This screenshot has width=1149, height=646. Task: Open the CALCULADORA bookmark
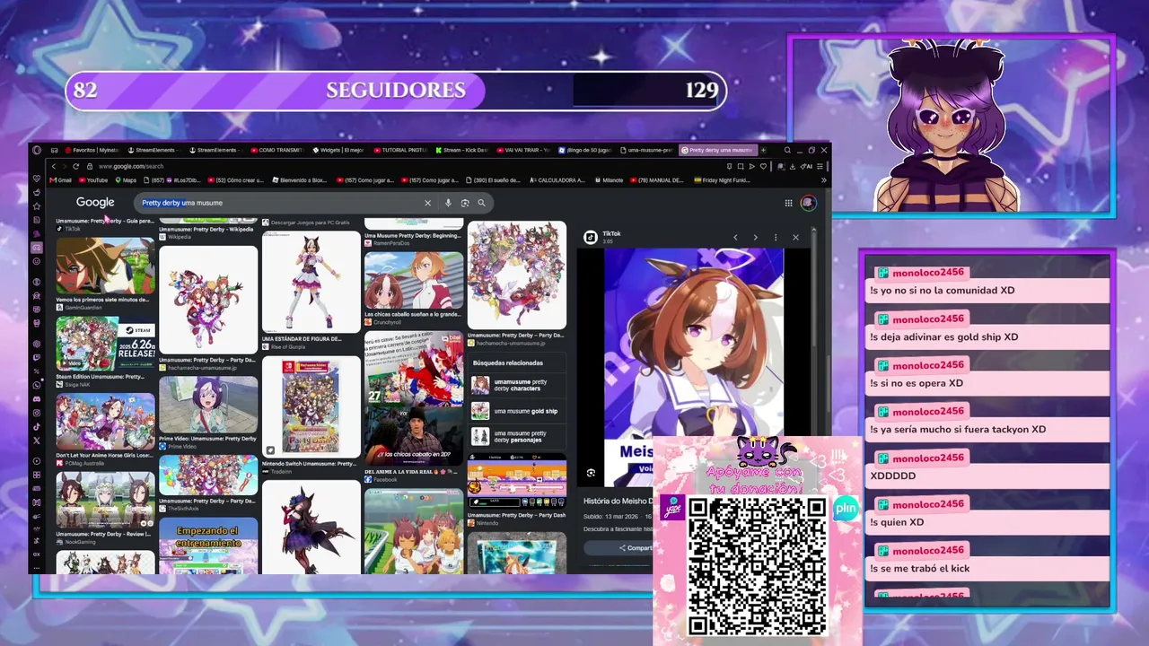point(557,180)
